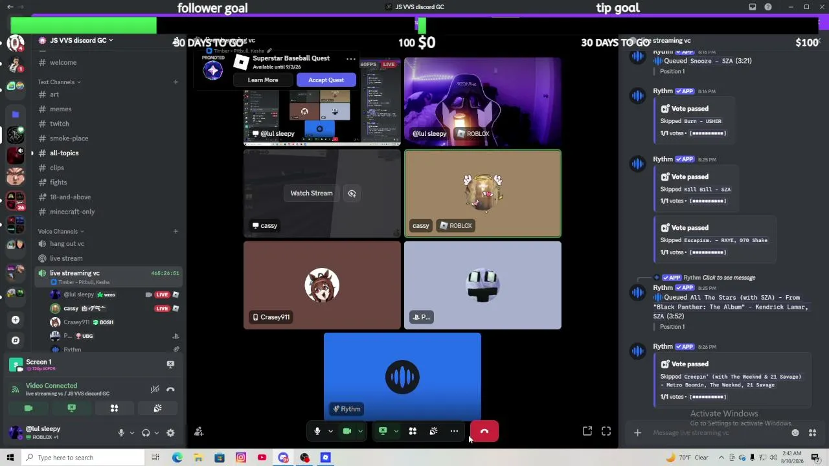Open noise suppression settings beside Video Connected
829x466 pixels.
pyautogui.click(x=155, y=389)
